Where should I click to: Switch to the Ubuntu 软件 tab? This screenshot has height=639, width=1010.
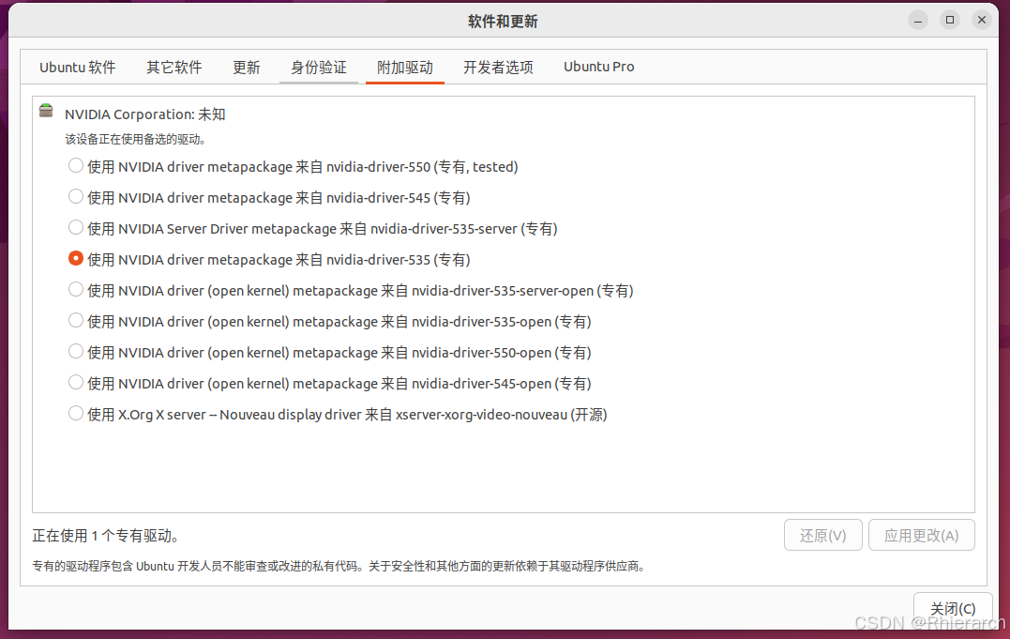77,67
